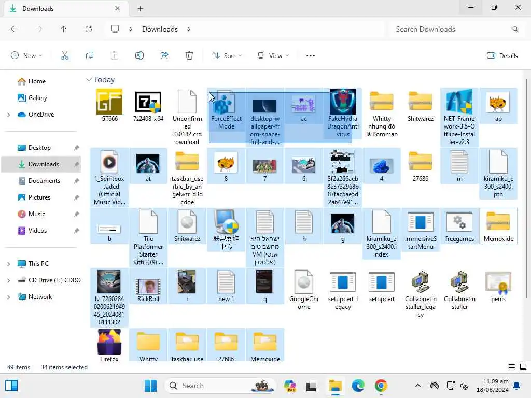Open the View dropdown menu

click(x=273, y=56)
